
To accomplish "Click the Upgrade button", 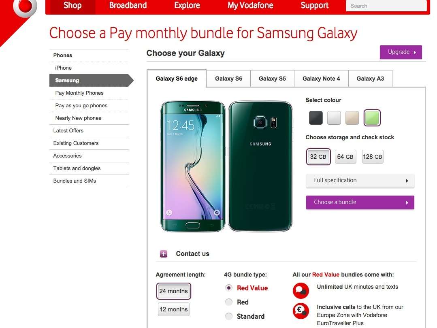I will [x=401, y=52].
